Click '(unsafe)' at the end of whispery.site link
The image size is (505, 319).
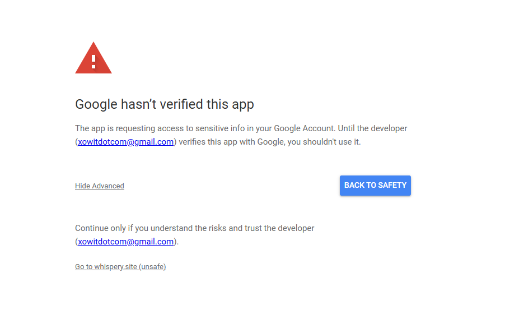(153, 267)
